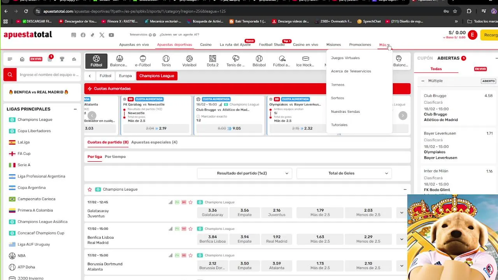Screen dimensions: 498x280
Task: Go back using breadcrumb left arrow
Action: [90, 76]
